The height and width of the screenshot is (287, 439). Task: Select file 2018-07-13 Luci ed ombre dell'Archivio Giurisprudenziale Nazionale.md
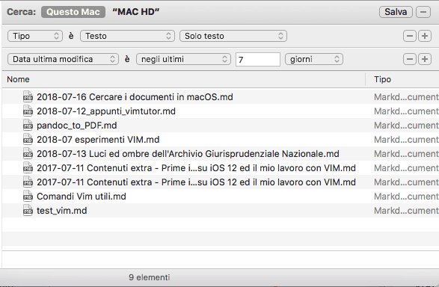[188, 154]
